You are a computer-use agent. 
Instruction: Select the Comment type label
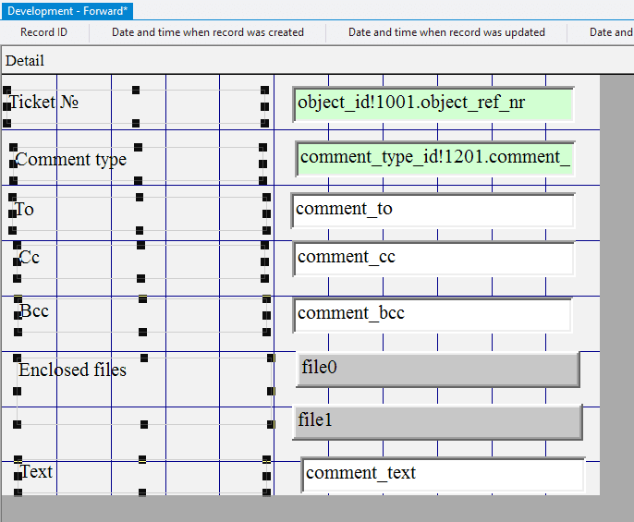tap(71, 159)
